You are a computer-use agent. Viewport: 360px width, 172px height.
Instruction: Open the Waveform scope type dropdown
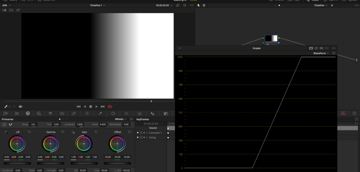point(321,53)
